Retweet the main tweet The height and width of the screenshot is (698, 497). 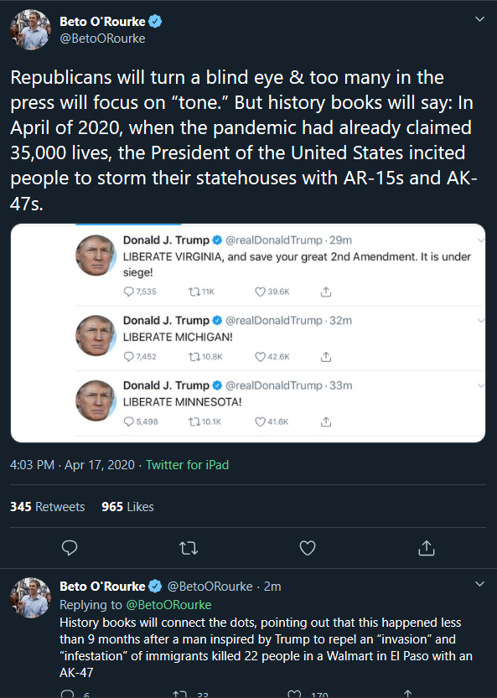click(189, 548)
